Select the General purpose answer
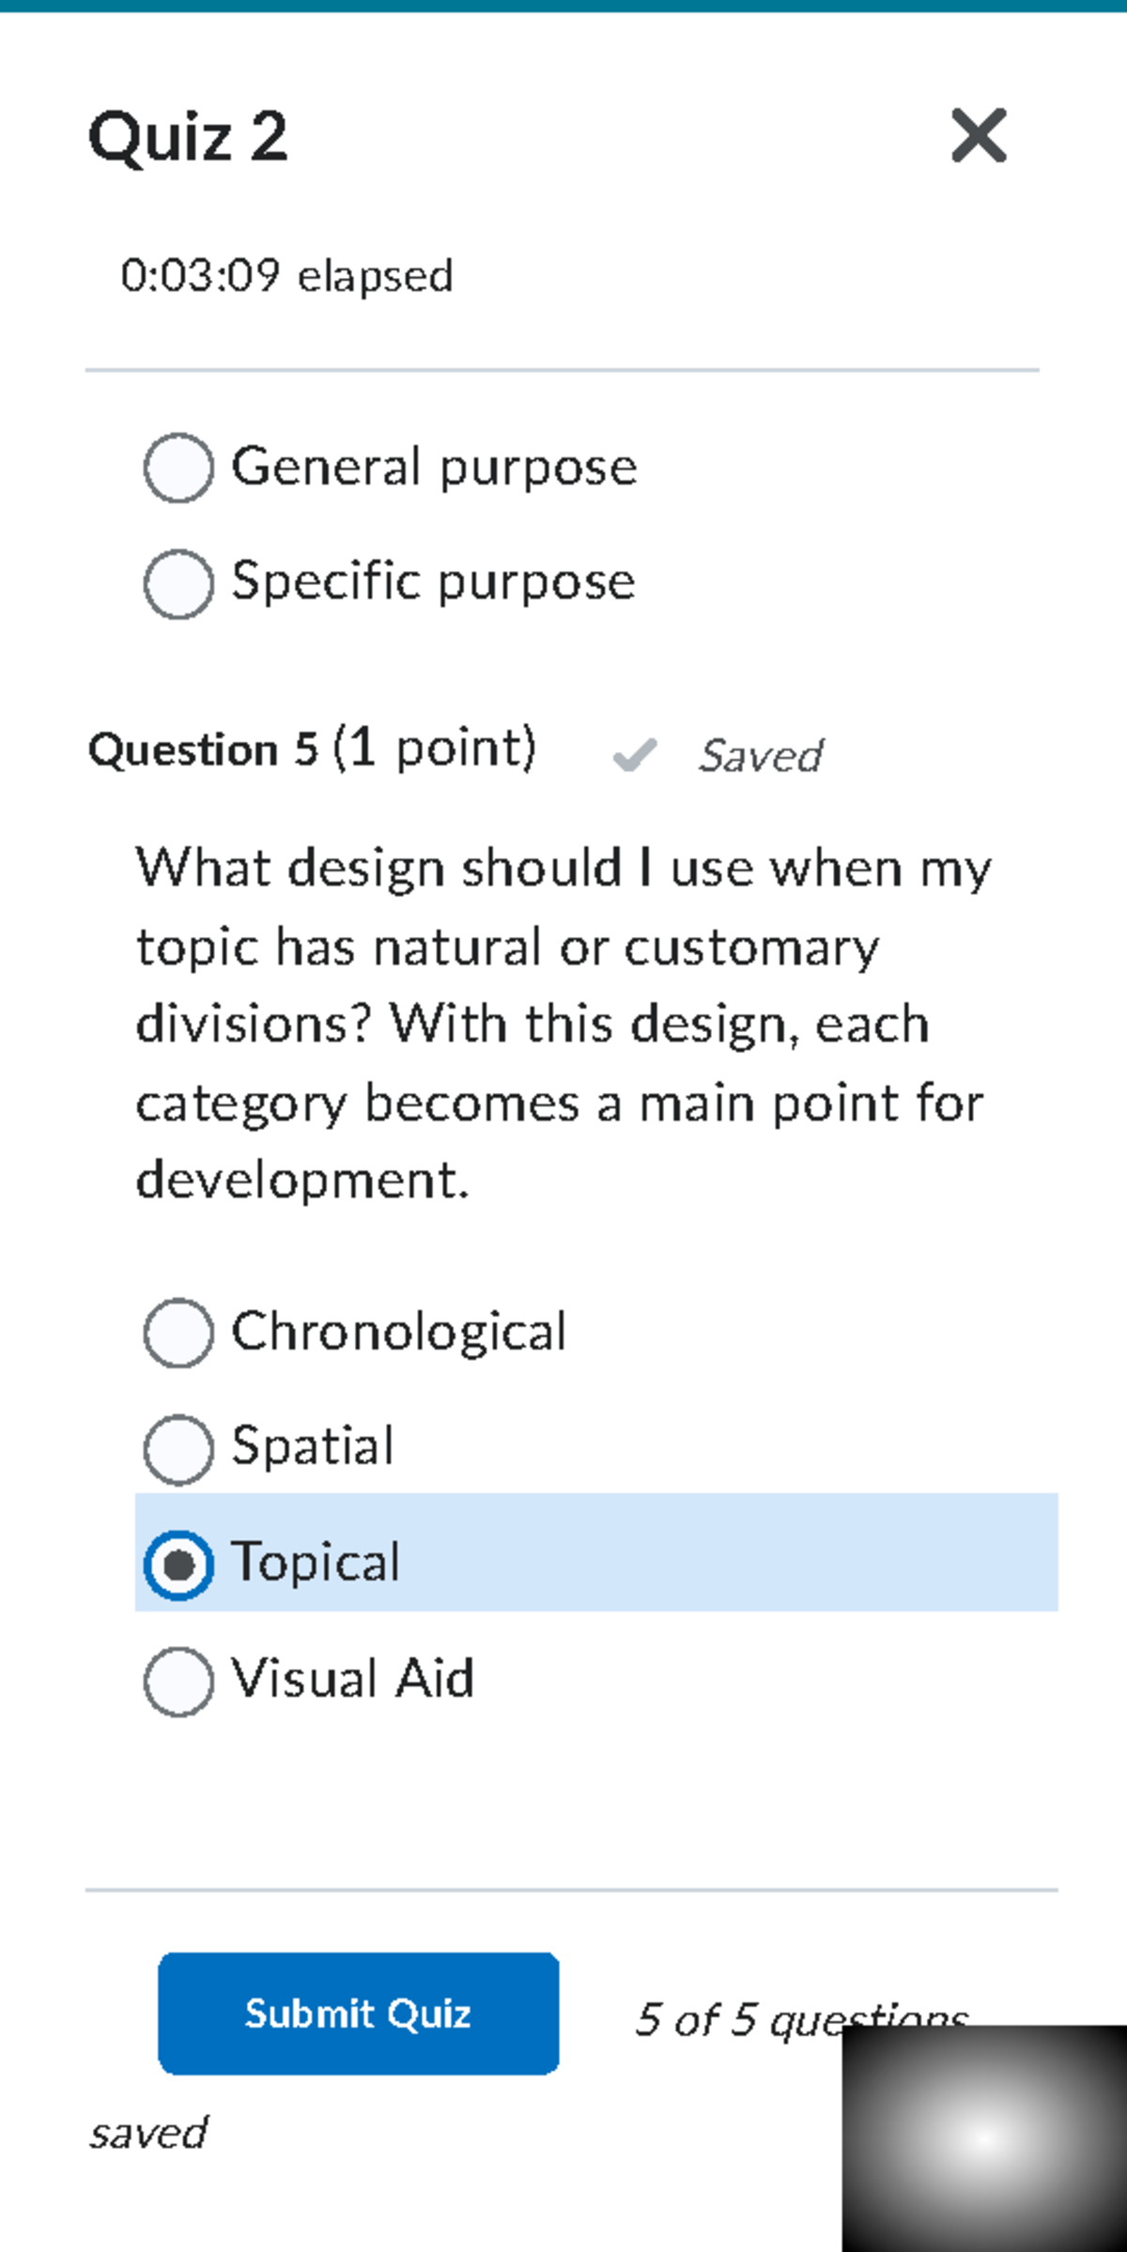The width and height of the screenshot is (1127, 2252). 178,467
